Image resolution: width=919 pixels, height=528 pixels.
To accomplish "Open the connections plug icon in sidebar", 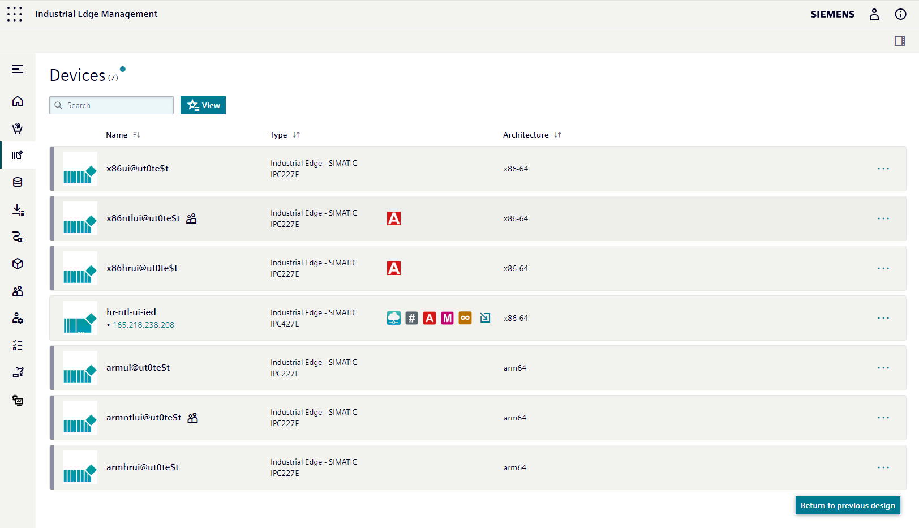I will pos(18,237).
